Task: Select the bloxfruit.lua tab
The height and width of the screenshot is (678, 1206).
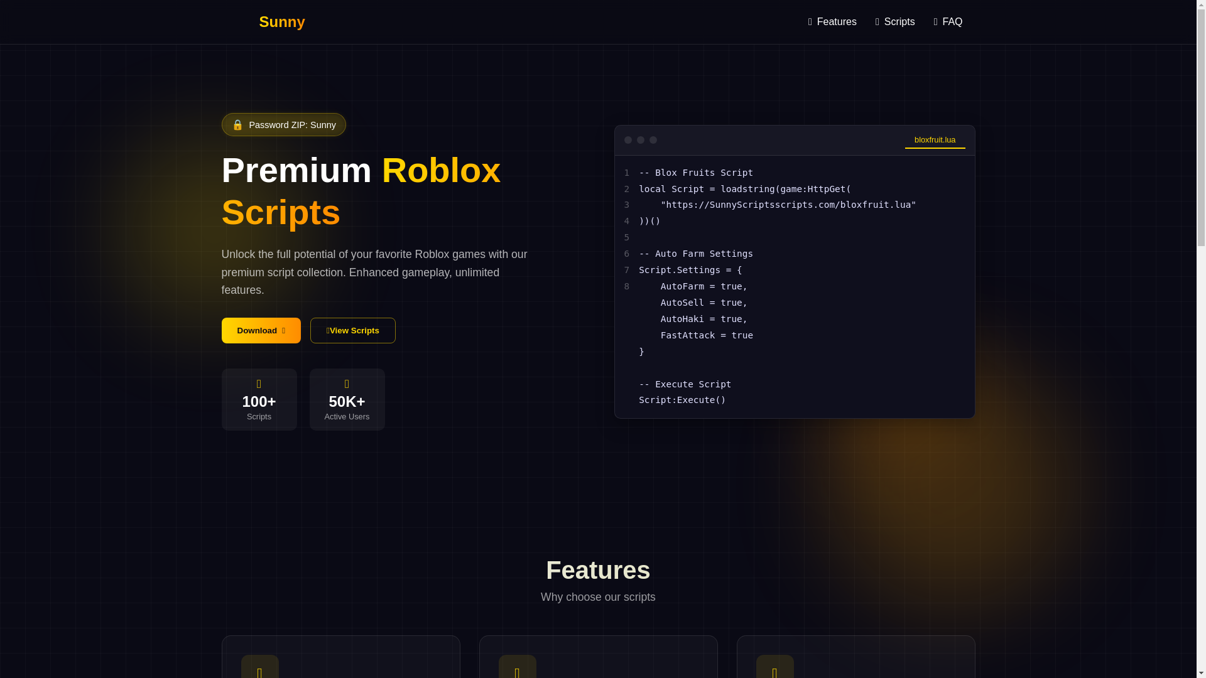Action: tap(935, 140)
